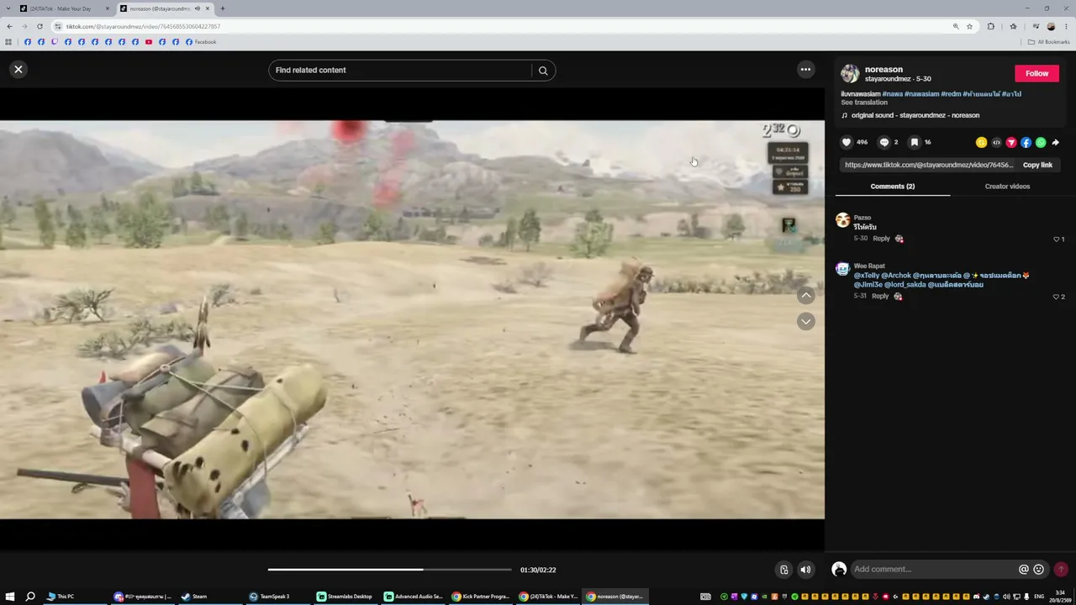This screenshot has height=605, width=1076.
Task: Close the TikTok video viewer
Action: 18,70
